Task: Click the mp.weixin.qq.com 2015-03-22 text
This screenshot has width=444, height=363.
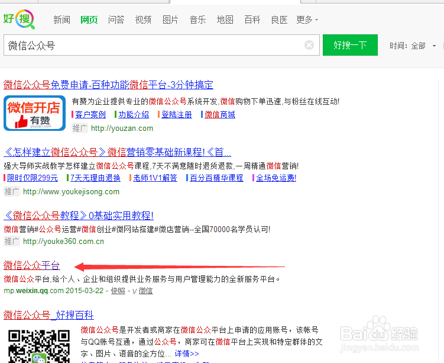Action: tap(54, 291)
